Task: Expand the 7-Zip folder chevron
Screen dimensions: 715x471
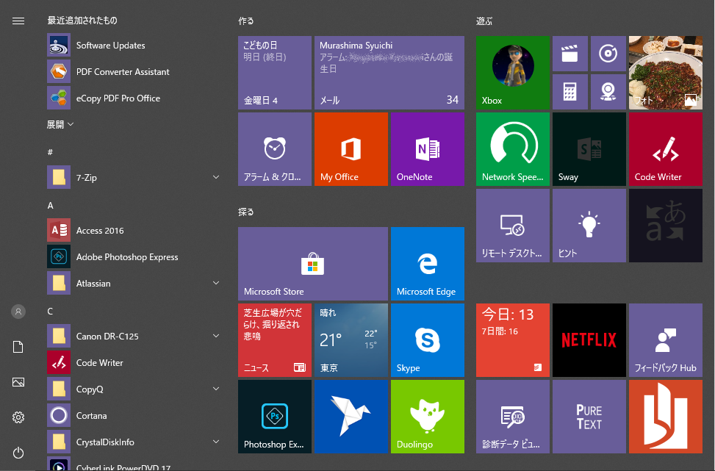Action: point(216,177)
